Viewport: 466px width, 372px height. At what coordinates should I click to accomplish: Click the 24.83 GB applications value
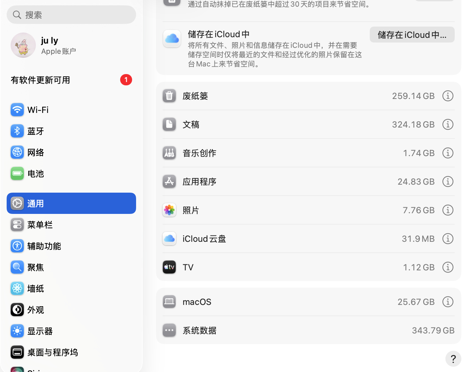click(x=416, y=182)
